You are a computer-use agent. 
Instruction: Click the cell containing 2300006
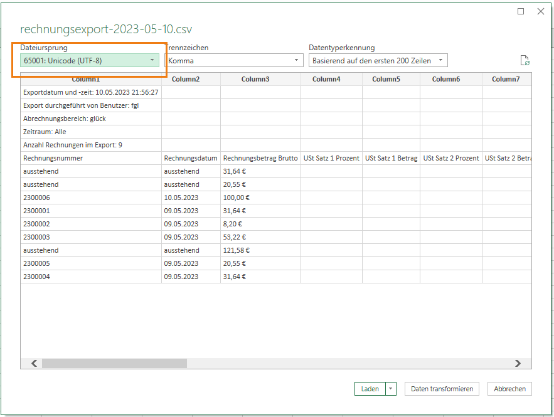(91, 198)
